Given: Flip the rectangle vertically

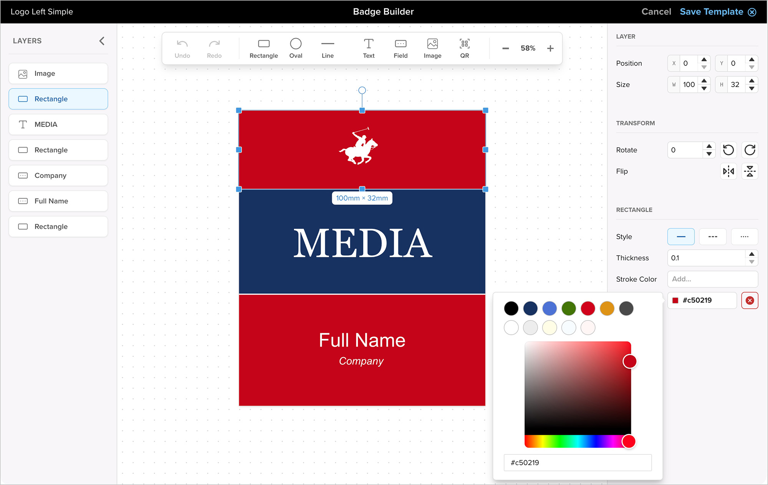Looking at the screenshot, I should tap(750, 171).
